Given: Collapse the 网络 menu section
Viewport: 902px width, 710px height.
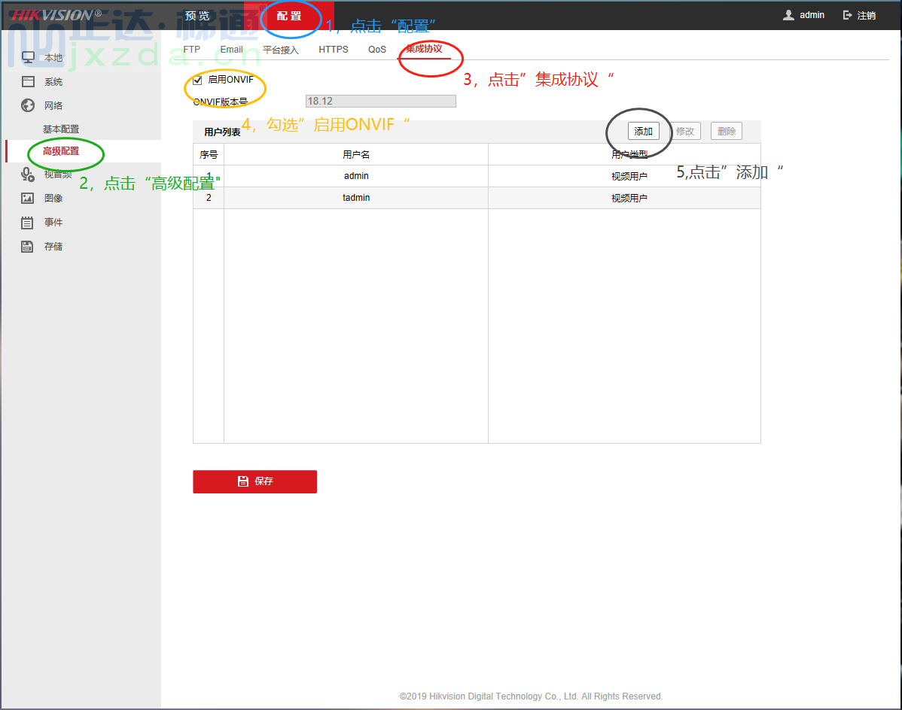Looking at the screenshot, I should click(x=53, y=105).
